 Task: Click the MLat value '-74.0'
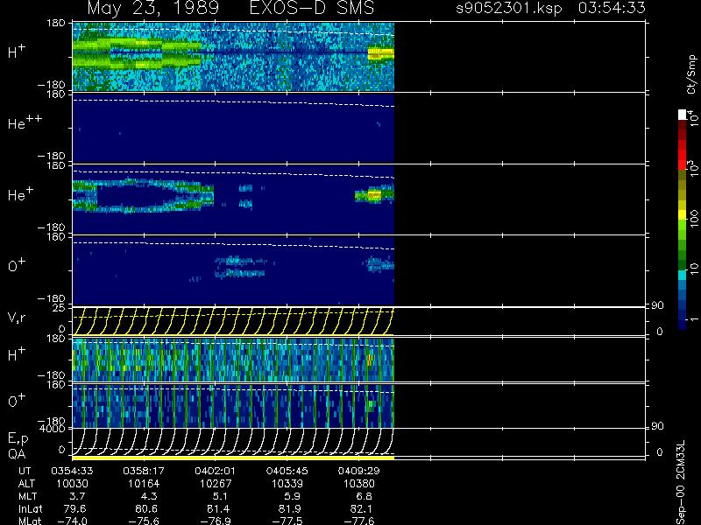(73, 521)
